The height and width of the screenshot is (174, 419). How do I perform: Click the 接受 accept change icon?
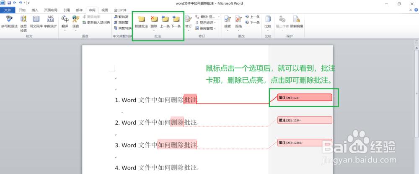click(x=228, y=19)
